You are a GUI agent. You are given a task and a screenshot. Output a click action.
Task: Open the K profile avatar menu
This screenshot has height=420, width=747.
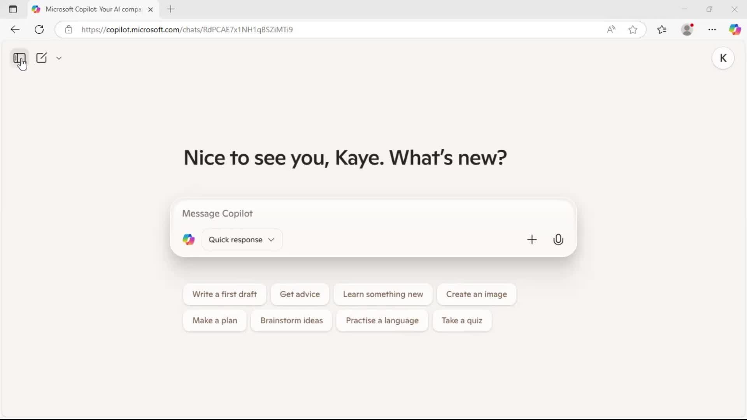723,58
